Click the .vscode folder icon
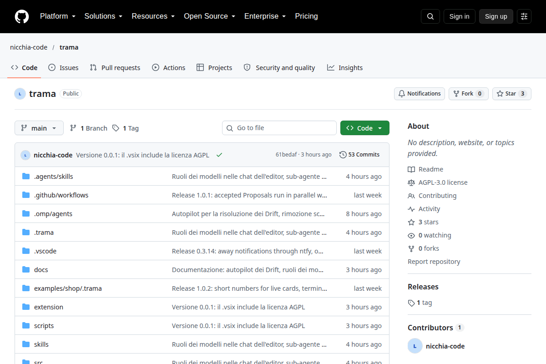 tap(26, 251)
